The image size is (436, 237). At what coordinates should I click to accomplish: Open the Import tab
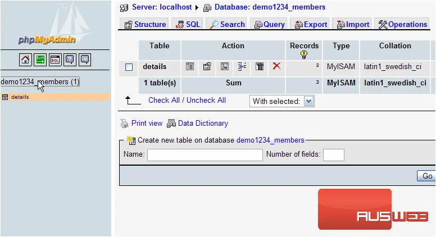tap(353, 25)
